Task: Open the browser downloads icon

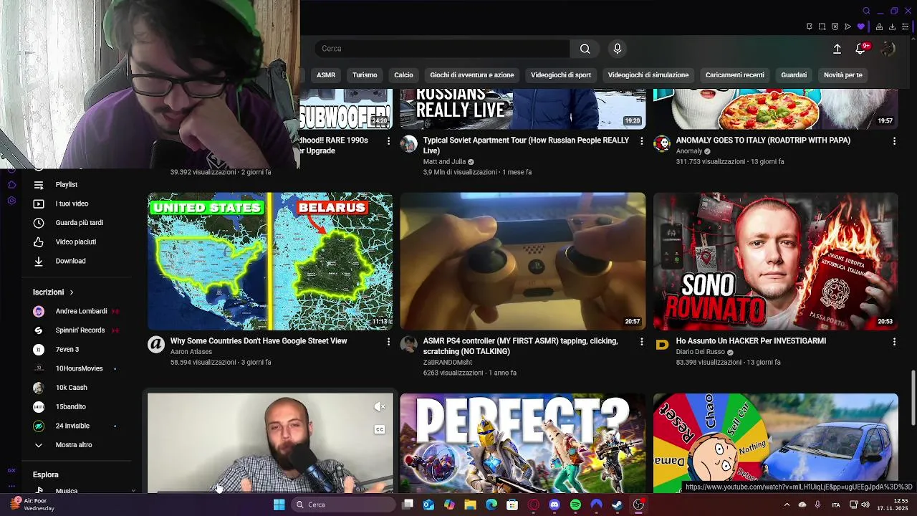Action: point(892,27)
